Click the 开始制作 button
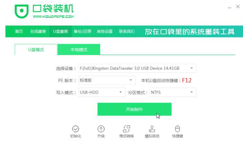 (x=134, y=109)
